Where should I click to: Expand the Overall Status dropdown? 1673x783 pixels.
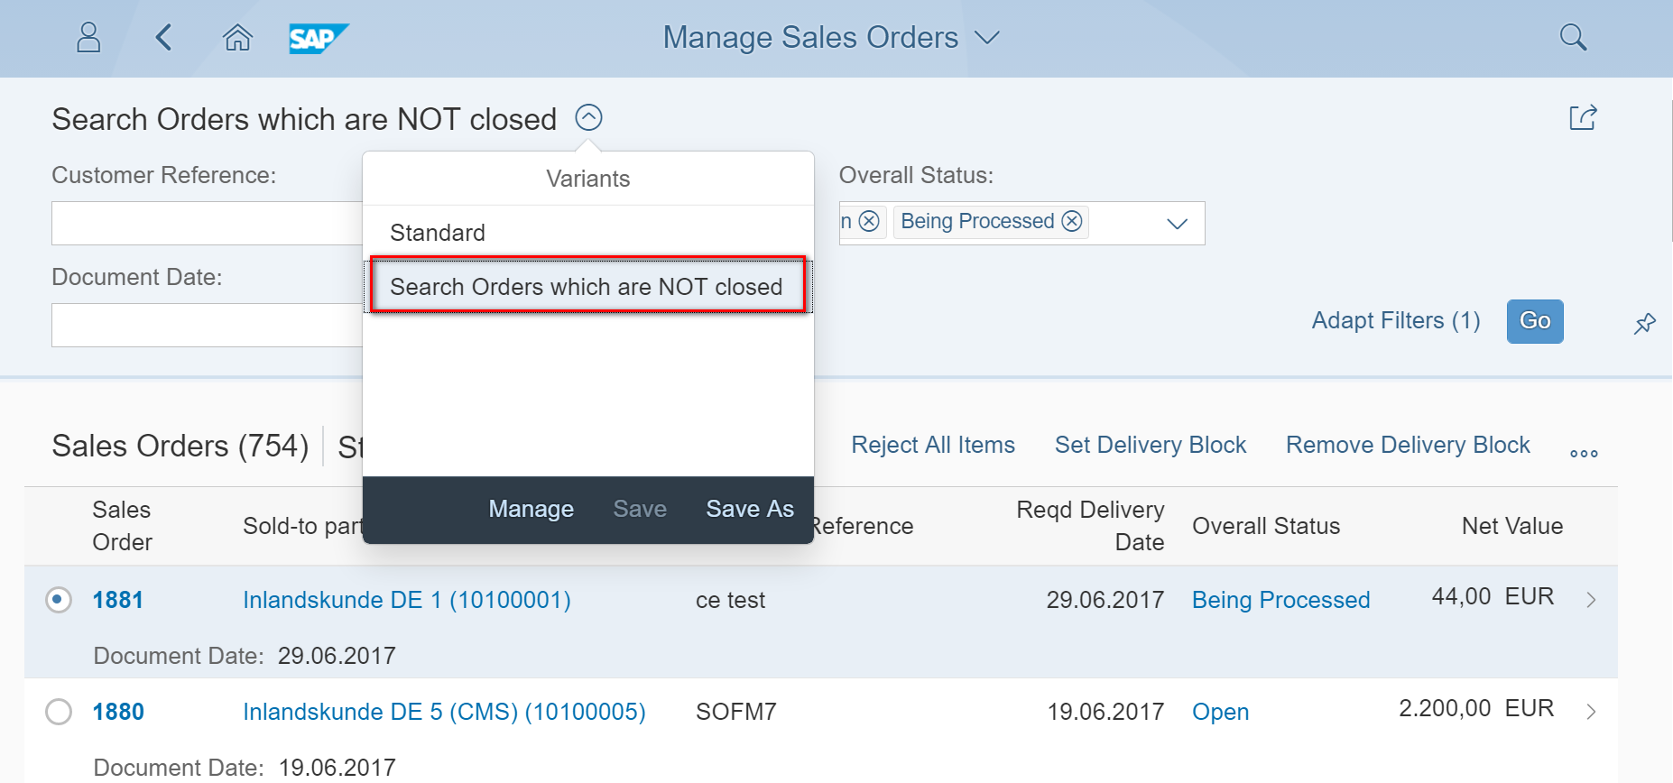(1177, 224)
